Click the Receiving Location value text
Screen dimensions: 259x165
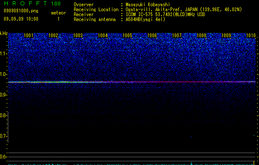pos(184,9)
